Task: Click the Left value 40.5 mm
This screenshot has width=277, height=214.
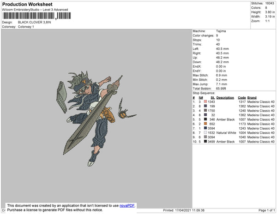Action: [222, 49]
